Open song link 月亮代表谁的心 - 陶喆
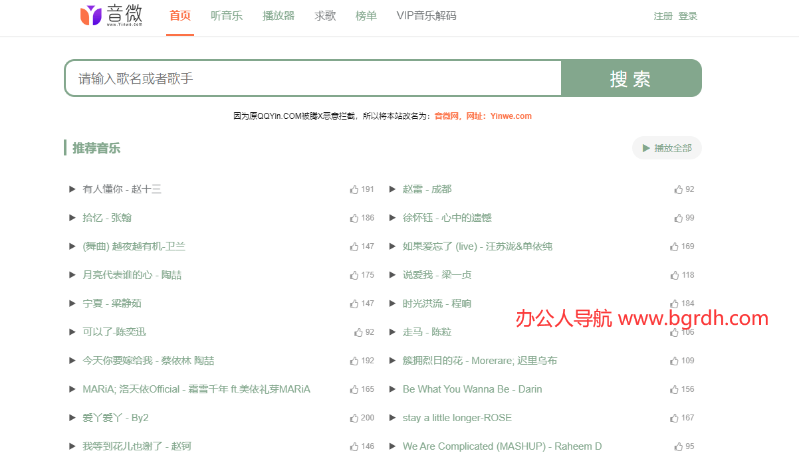This screenshot has width=799, height=463. pos(132,275)
